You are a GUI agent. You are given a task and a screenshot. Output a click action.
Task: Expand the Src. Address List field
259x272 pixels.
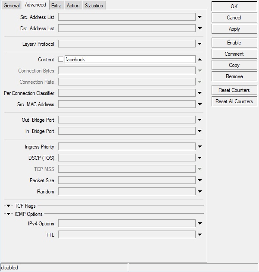200,17
